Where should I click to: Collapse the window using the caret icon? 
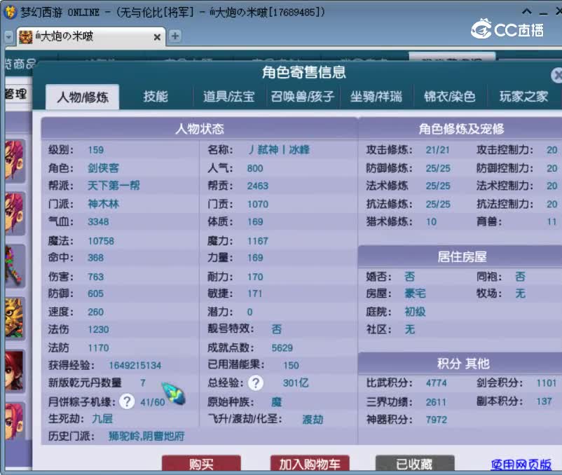coord(526,12)
